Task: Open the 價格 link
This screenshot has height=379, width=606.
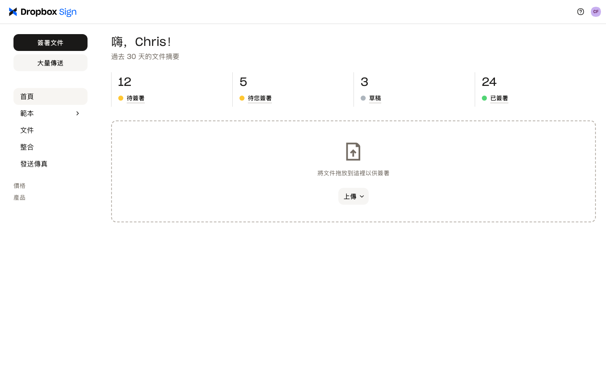Action: pos(19,186)
